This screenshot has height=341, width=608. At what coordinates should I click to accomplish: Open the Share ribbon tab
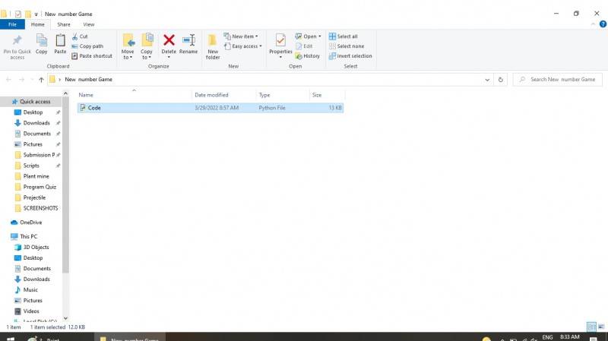[x=64, y=24]
